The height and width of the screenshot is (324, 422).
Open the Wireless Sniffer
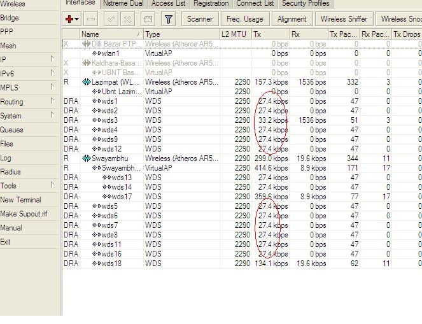coord(344,19)
